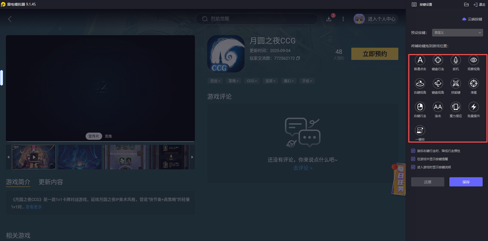This screenshot has height=241, width=488.
Task: Select the third card board thumbnail
Action: click(125, 157)
